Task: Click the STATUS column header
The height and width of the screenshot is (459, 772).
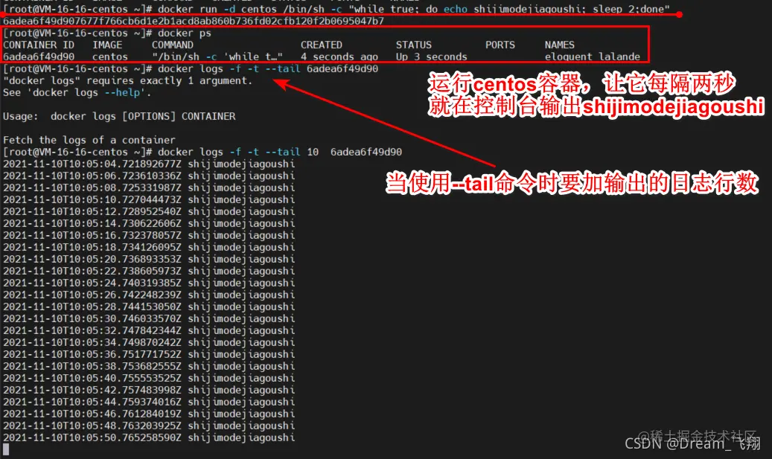Action: [x=414, y=45]
